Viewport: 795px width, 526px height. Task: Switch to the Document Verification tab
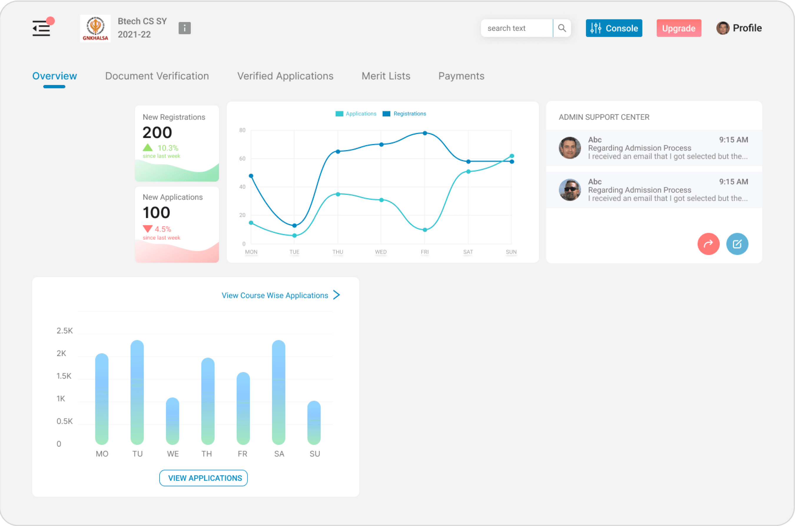[x=157, y=76]
